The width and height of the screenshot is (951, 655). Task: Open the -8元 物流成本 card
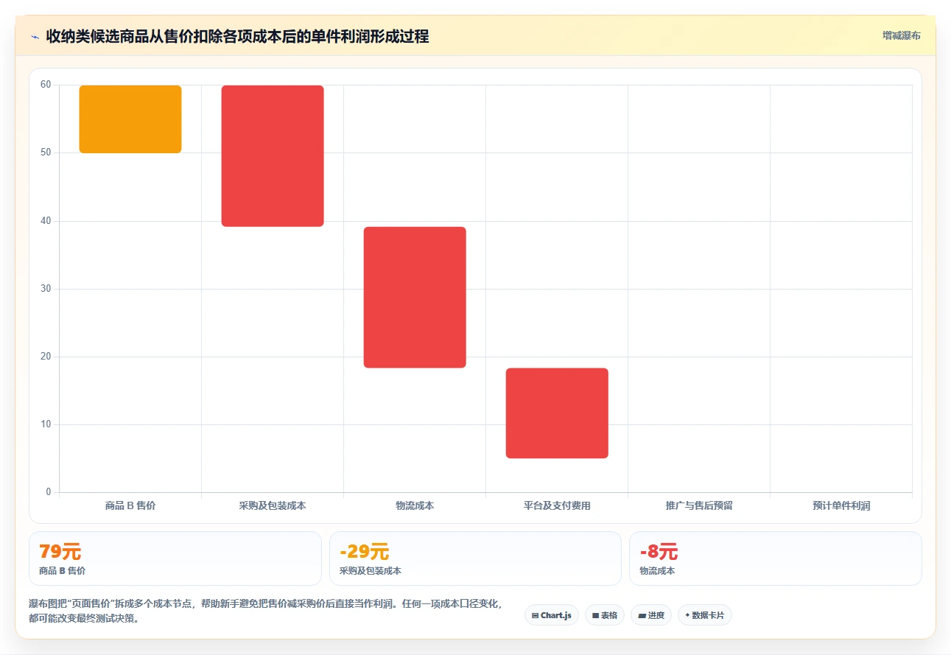pyautogui.click(x=776, y=558)
